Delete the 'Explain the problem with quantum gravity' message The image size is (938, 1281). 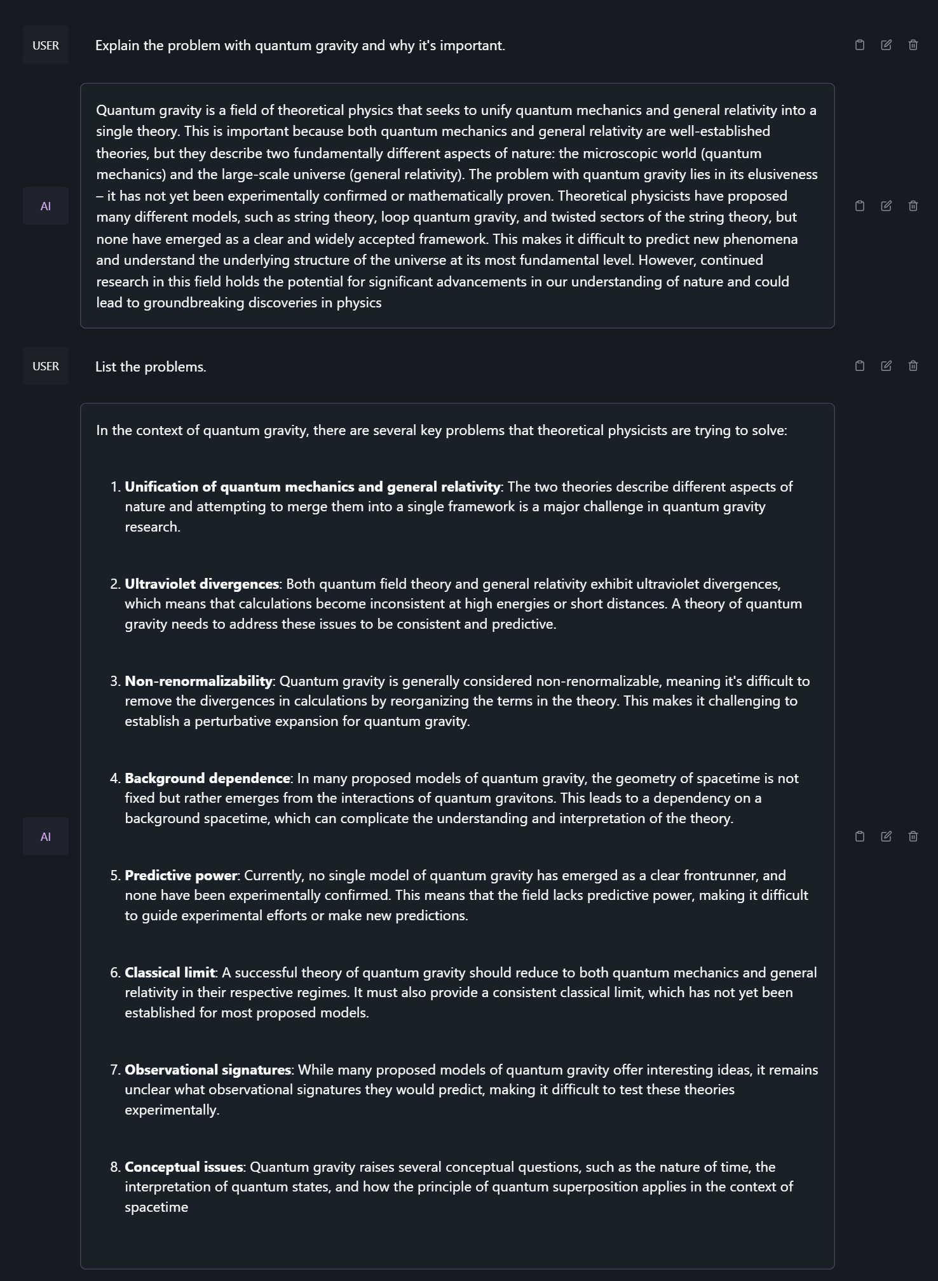tap(913, 45)
